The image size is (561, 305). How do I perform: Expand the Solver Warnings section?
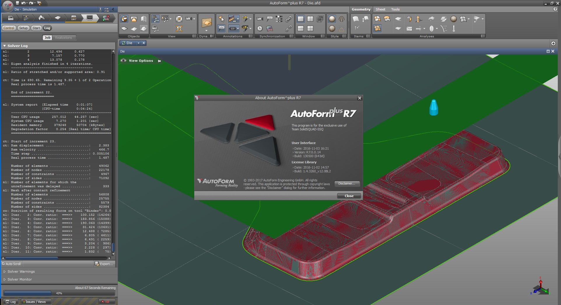click(x=4, y=271)
